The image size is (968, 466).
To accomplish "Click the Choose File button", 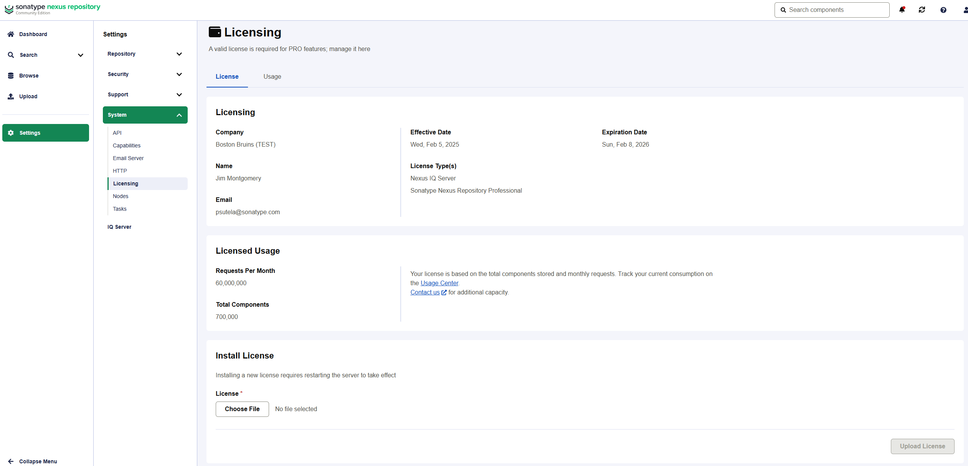I will pyautogui.click(x=242, y=409).
